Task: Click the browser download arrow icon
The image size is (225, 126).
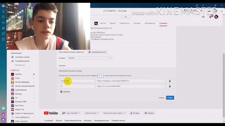Action: 221,11
